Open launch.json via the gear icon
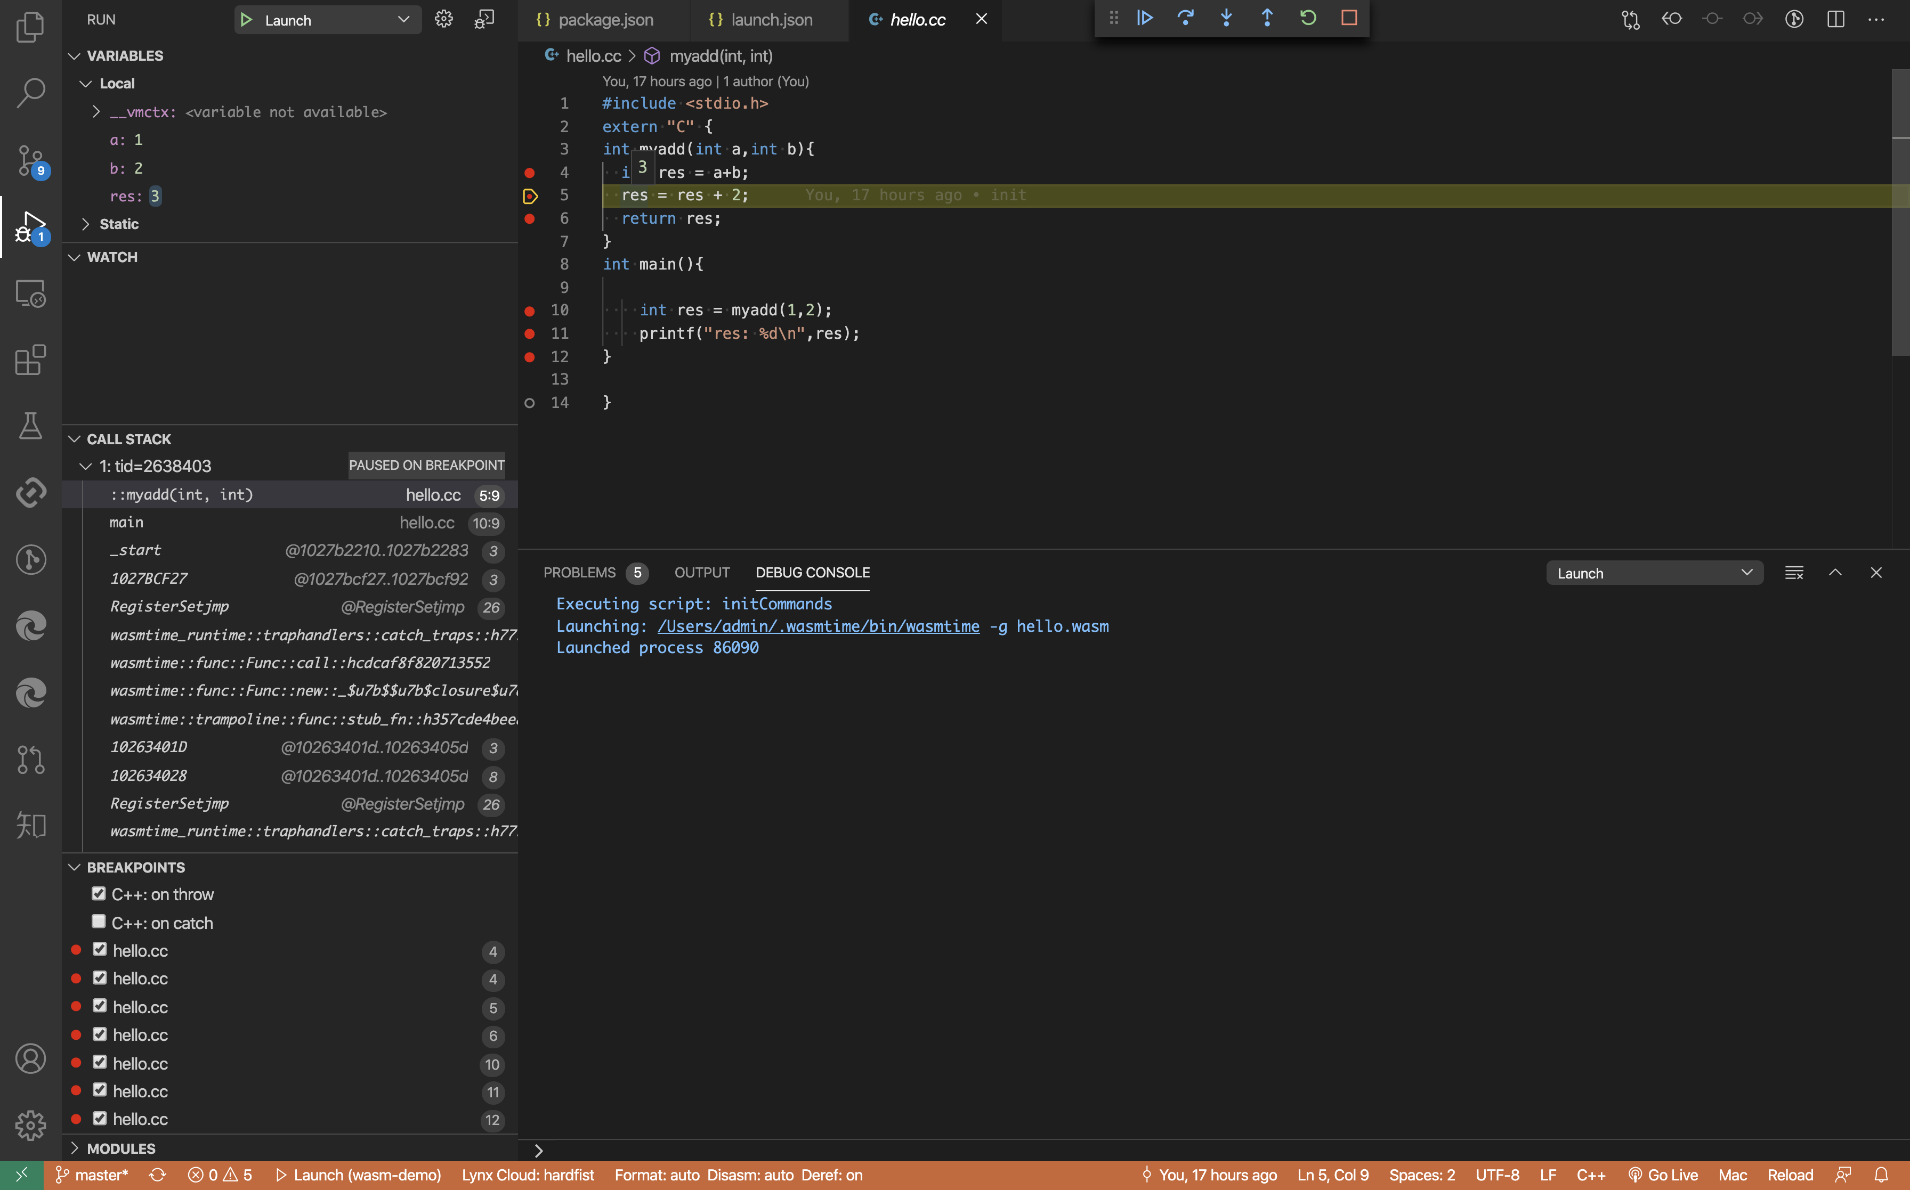Image resolution: width=1910 pixels, height=1190 pixels. (x=444, y=20)
